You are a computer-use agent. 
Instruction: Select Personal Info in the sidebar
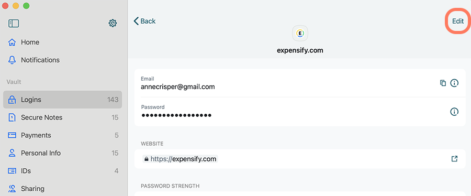pyautogui.click(x=62, y=153)
